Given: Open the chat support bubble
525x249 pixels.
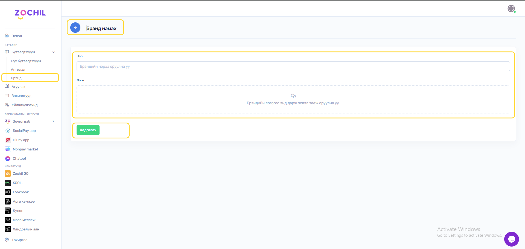Looking at the screenshot, I should [511, 239].
